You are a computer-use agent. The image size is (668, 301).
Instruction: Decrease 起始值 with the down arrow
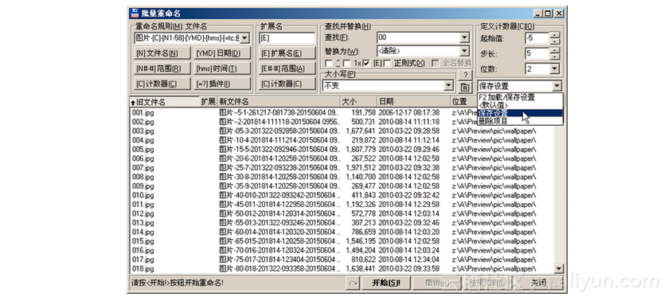click(554, 41)
